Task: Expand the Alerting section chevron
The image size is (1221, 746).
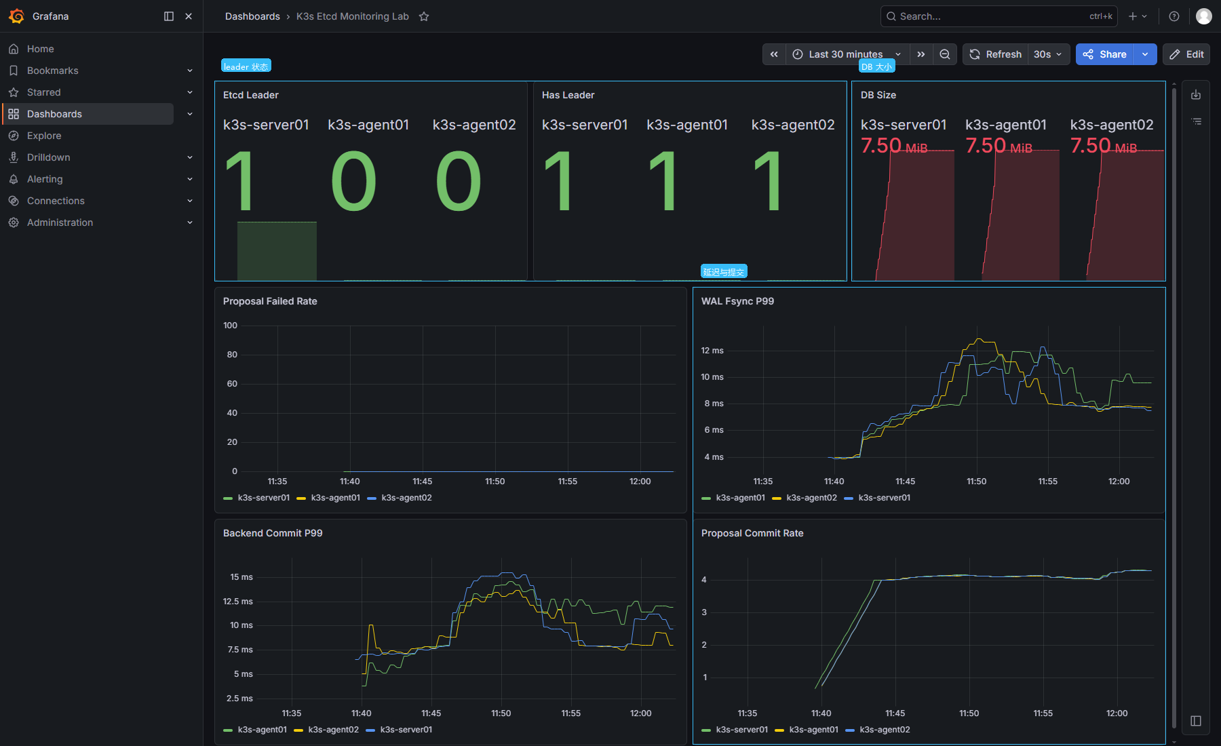Action: (x=190, y=179)
